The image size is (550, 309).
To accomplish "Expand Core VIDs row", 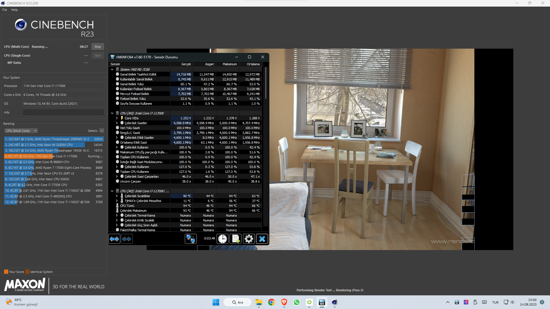I will click(x=117, y=118).
